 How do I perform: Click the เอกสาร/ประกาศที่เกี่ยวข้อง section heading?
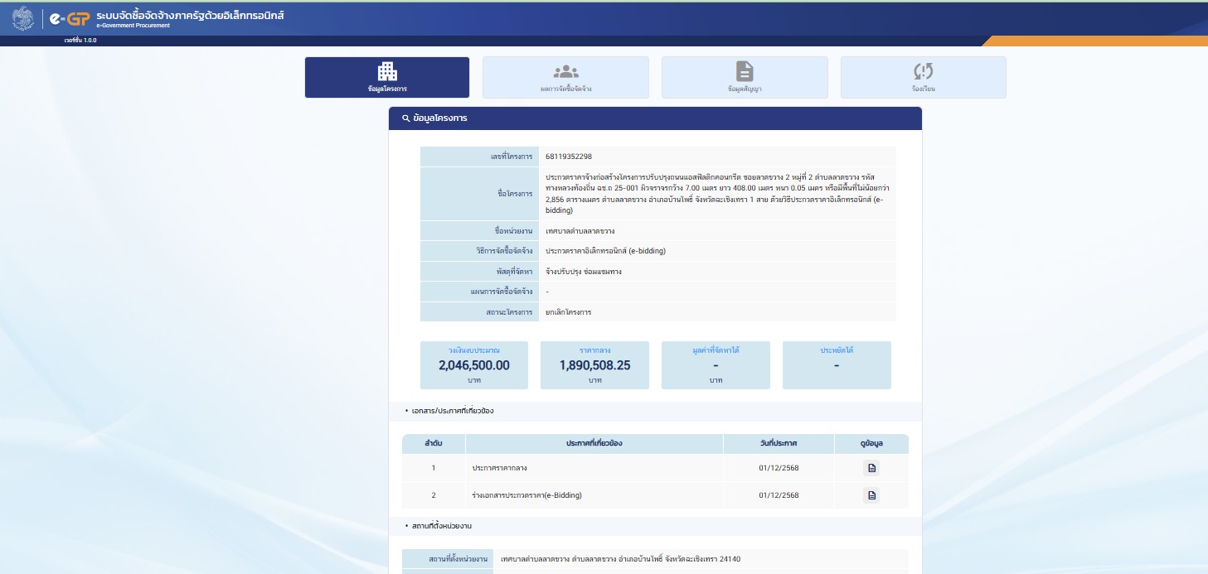(453, 411)
